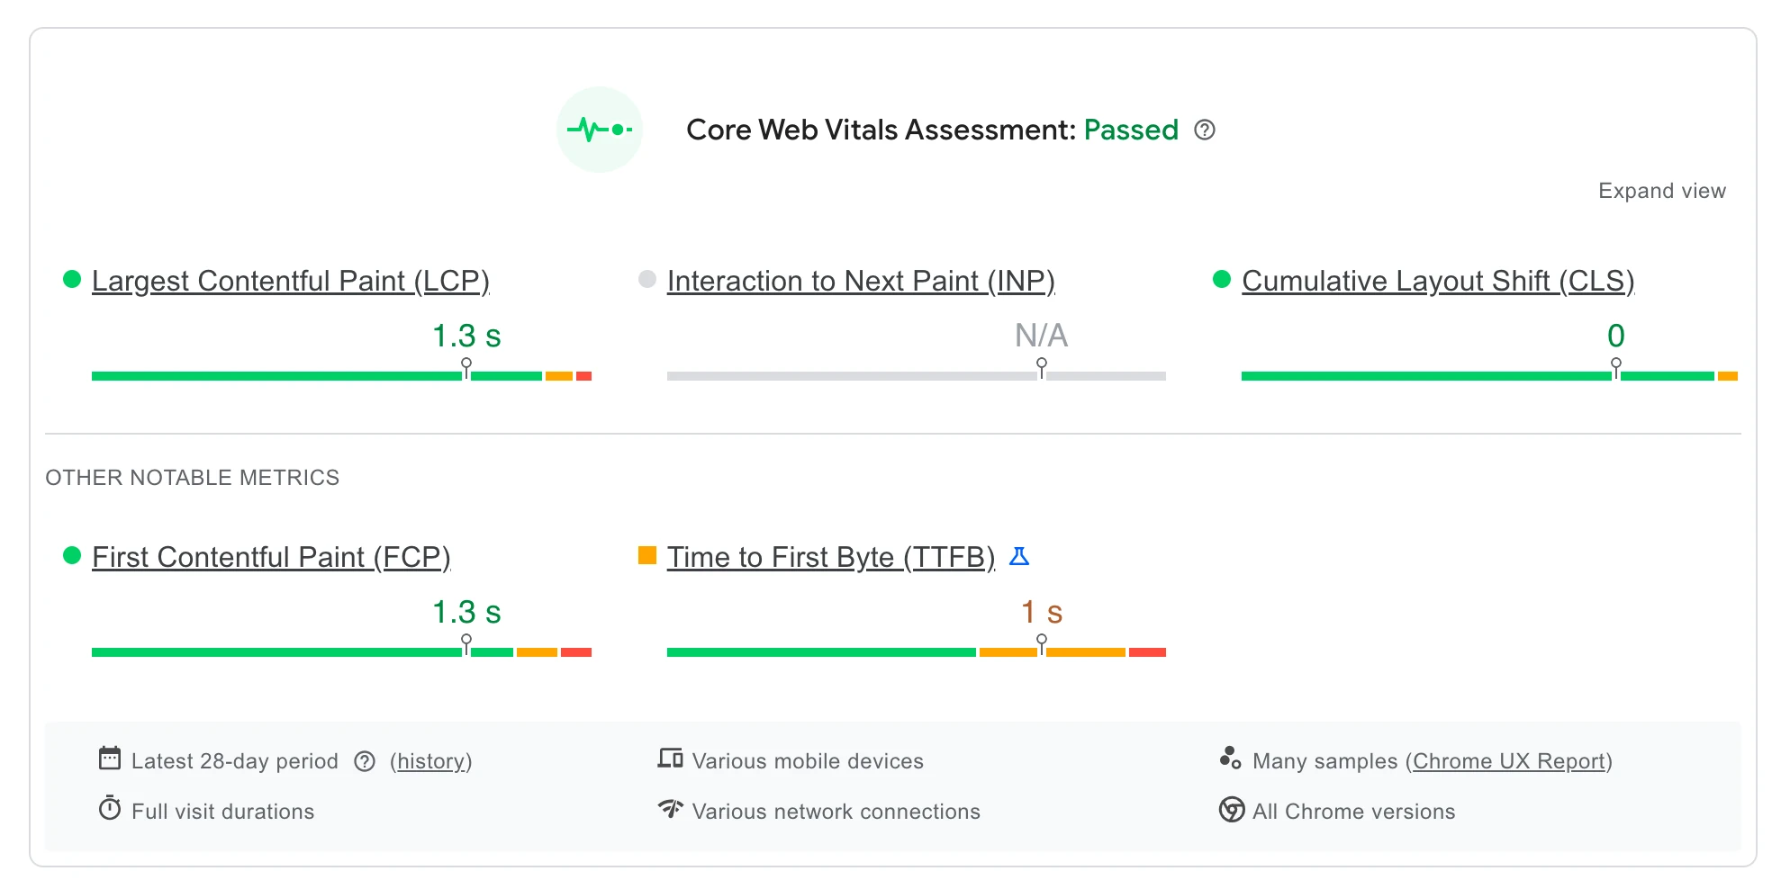
Task: Open the help icon beside Passed
Action: pos(1205,130)
